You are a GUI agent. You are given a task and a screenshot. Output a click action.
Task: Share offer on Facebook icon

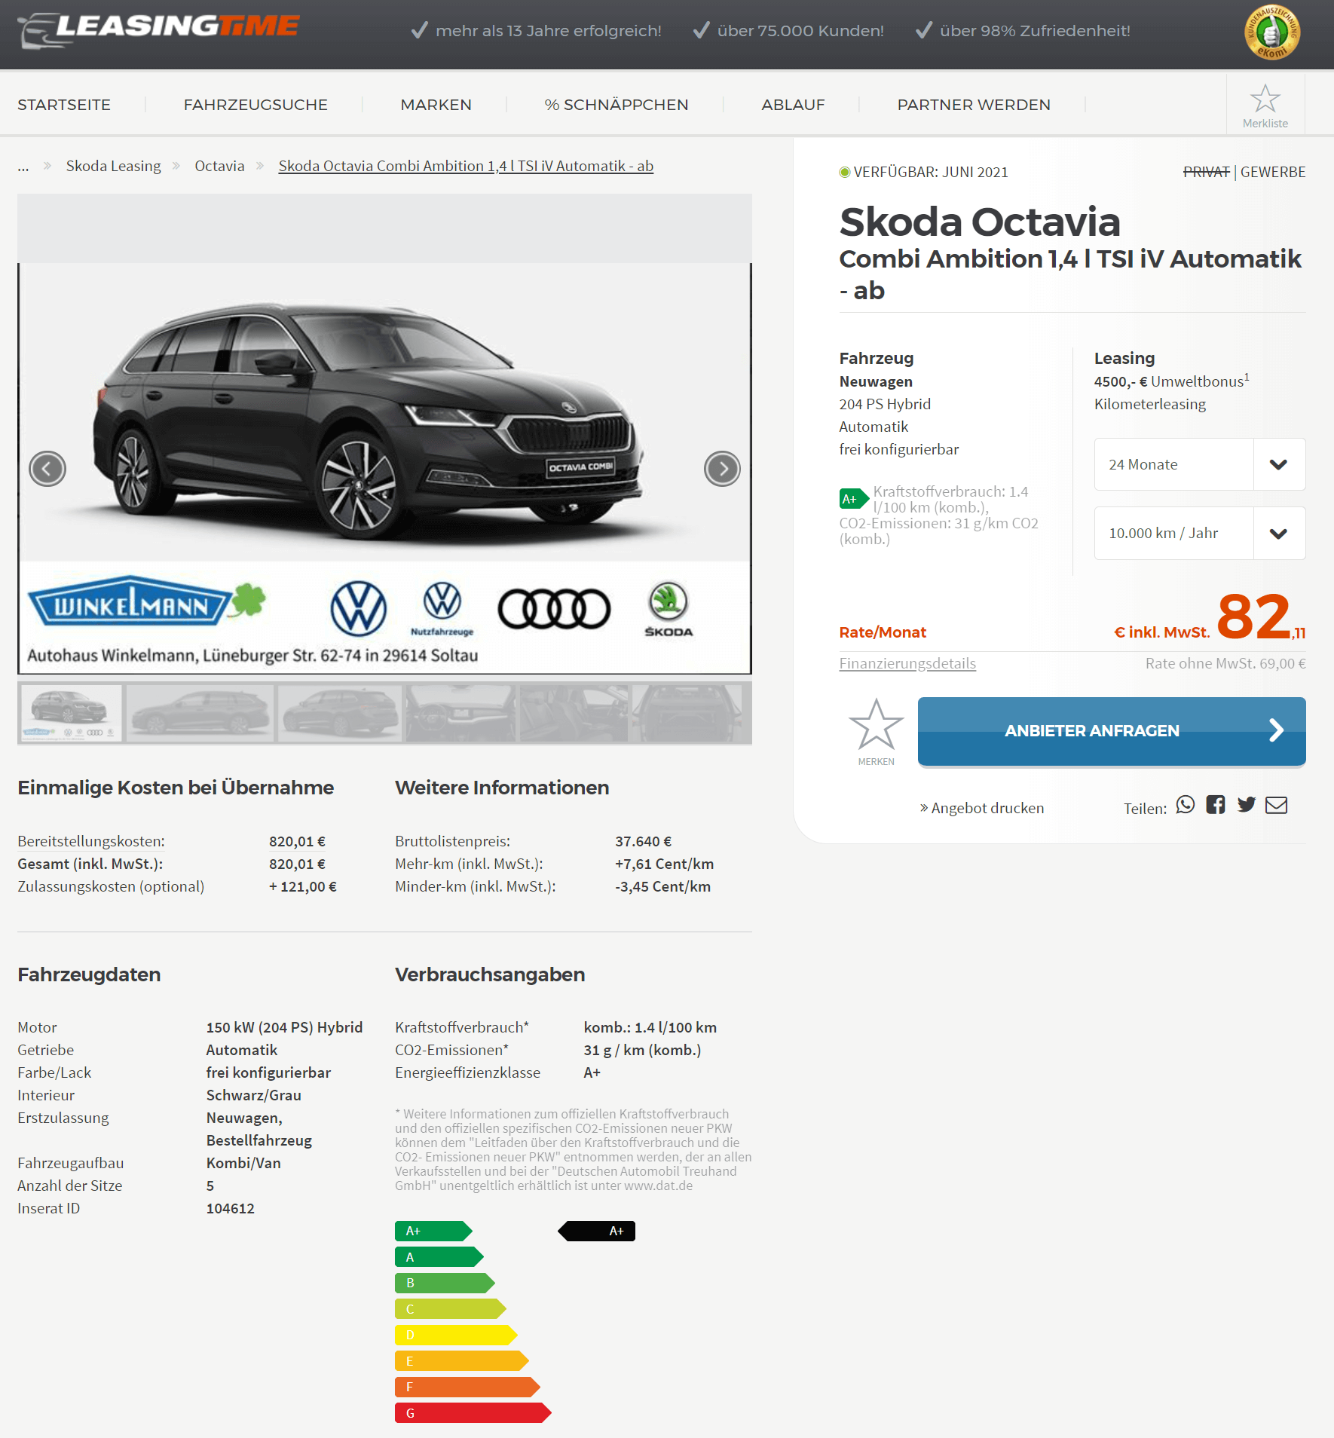(x=1216, y=805)
